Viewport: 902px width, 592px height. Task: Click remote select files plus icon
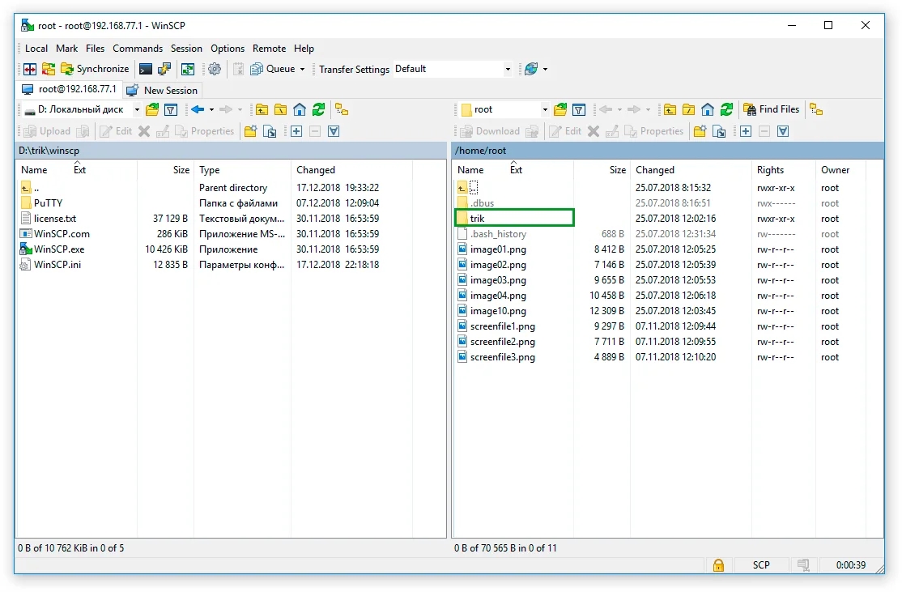746,131
